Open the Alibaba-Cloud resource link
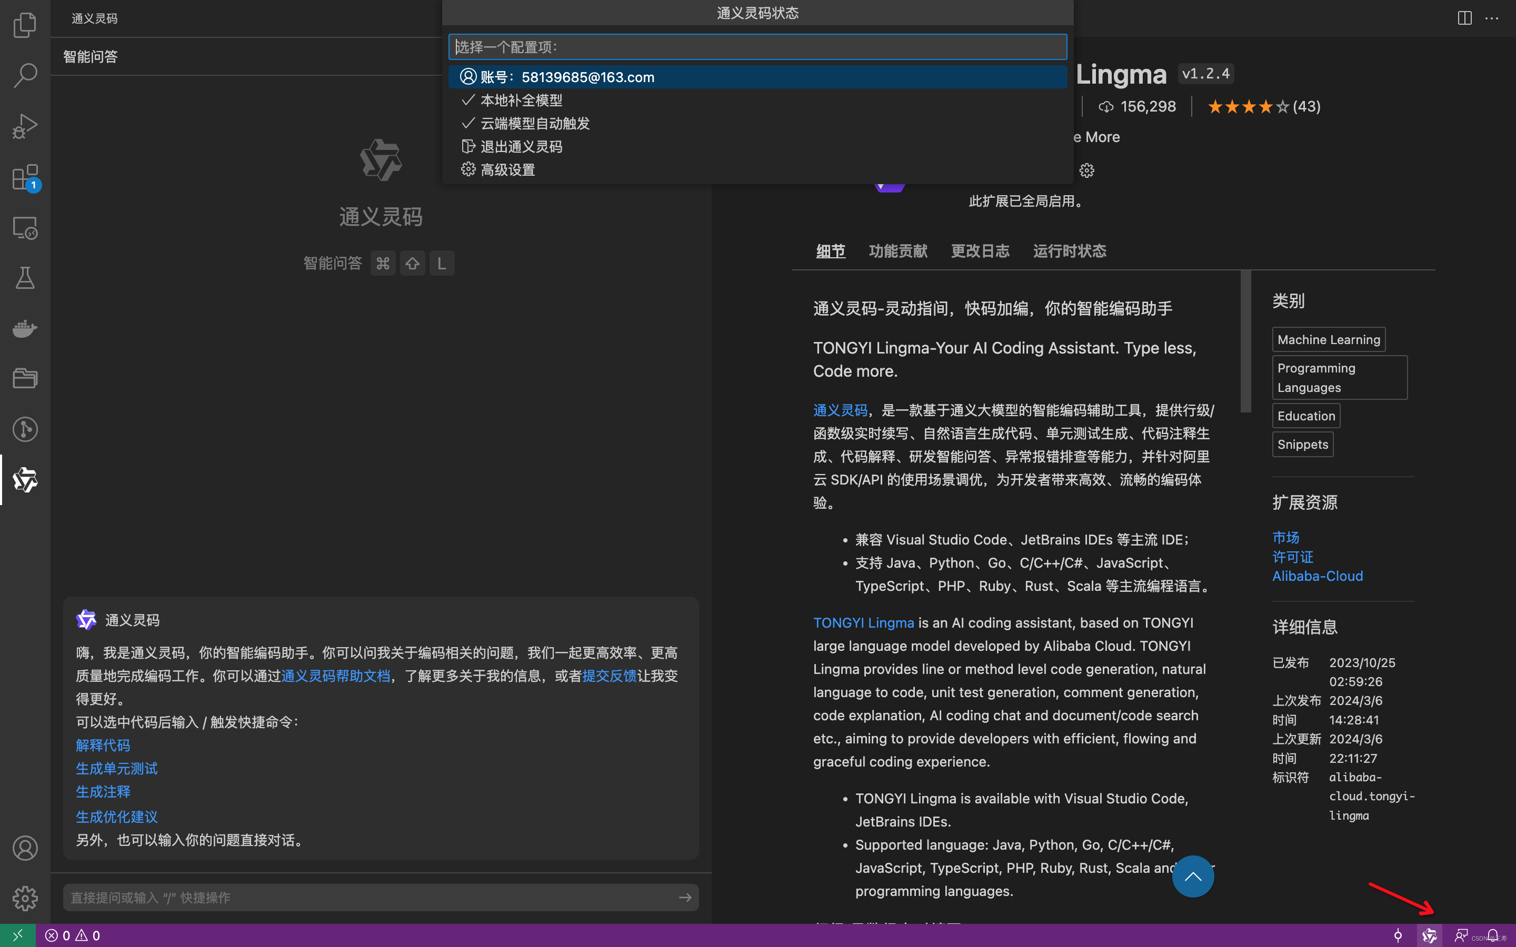This screenshot has height=947, width=1516. [x=1317, y=576]
